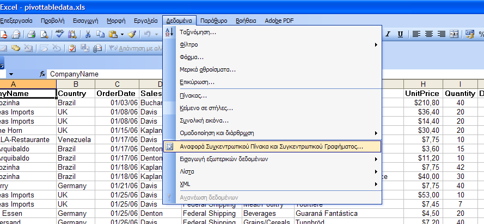Viewport: 484px width, 224px height.
Task: Open the Μορφή menu
Action: pyautogui.click(x=116, y=21)
